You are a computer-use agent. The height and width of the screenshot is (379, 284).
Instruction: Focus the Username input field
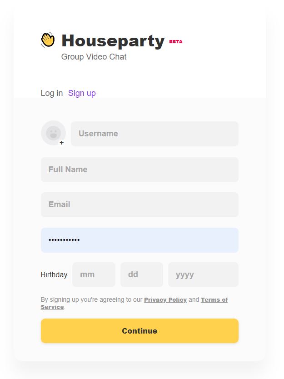click(154, 134)
